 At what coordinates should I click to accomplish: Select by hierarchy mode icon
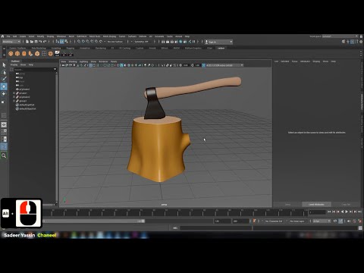[58, 42]
